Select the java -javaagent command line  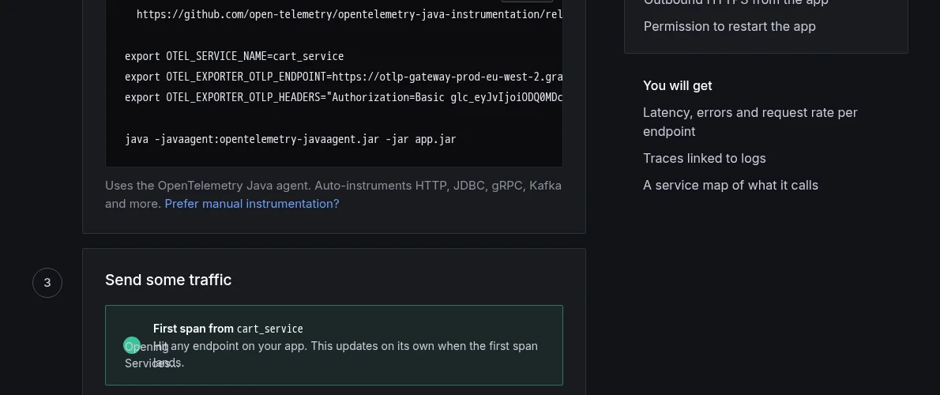290,139
